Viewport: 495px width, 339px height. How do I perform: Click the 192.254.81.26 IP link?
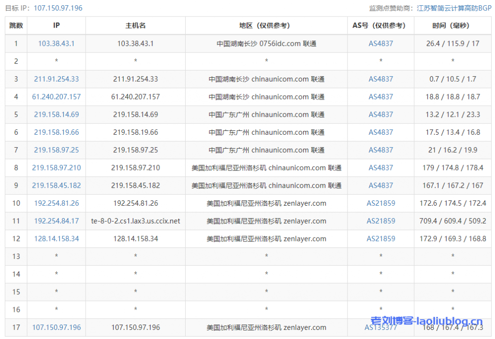[x=56, y=203]
